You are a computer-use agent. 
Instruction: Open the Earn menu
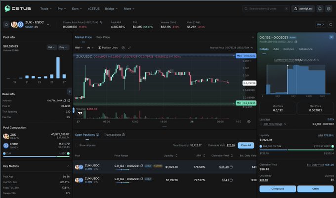tap(77, 9)
